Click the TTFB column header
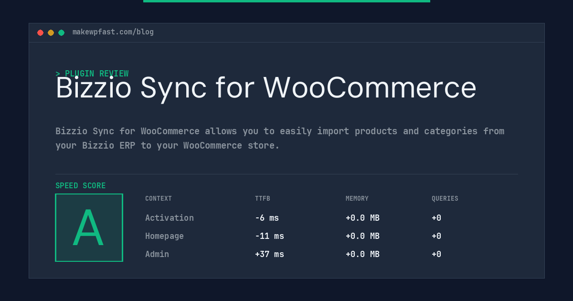The width and height of the screenshot is (573, 301). (263, 199)
